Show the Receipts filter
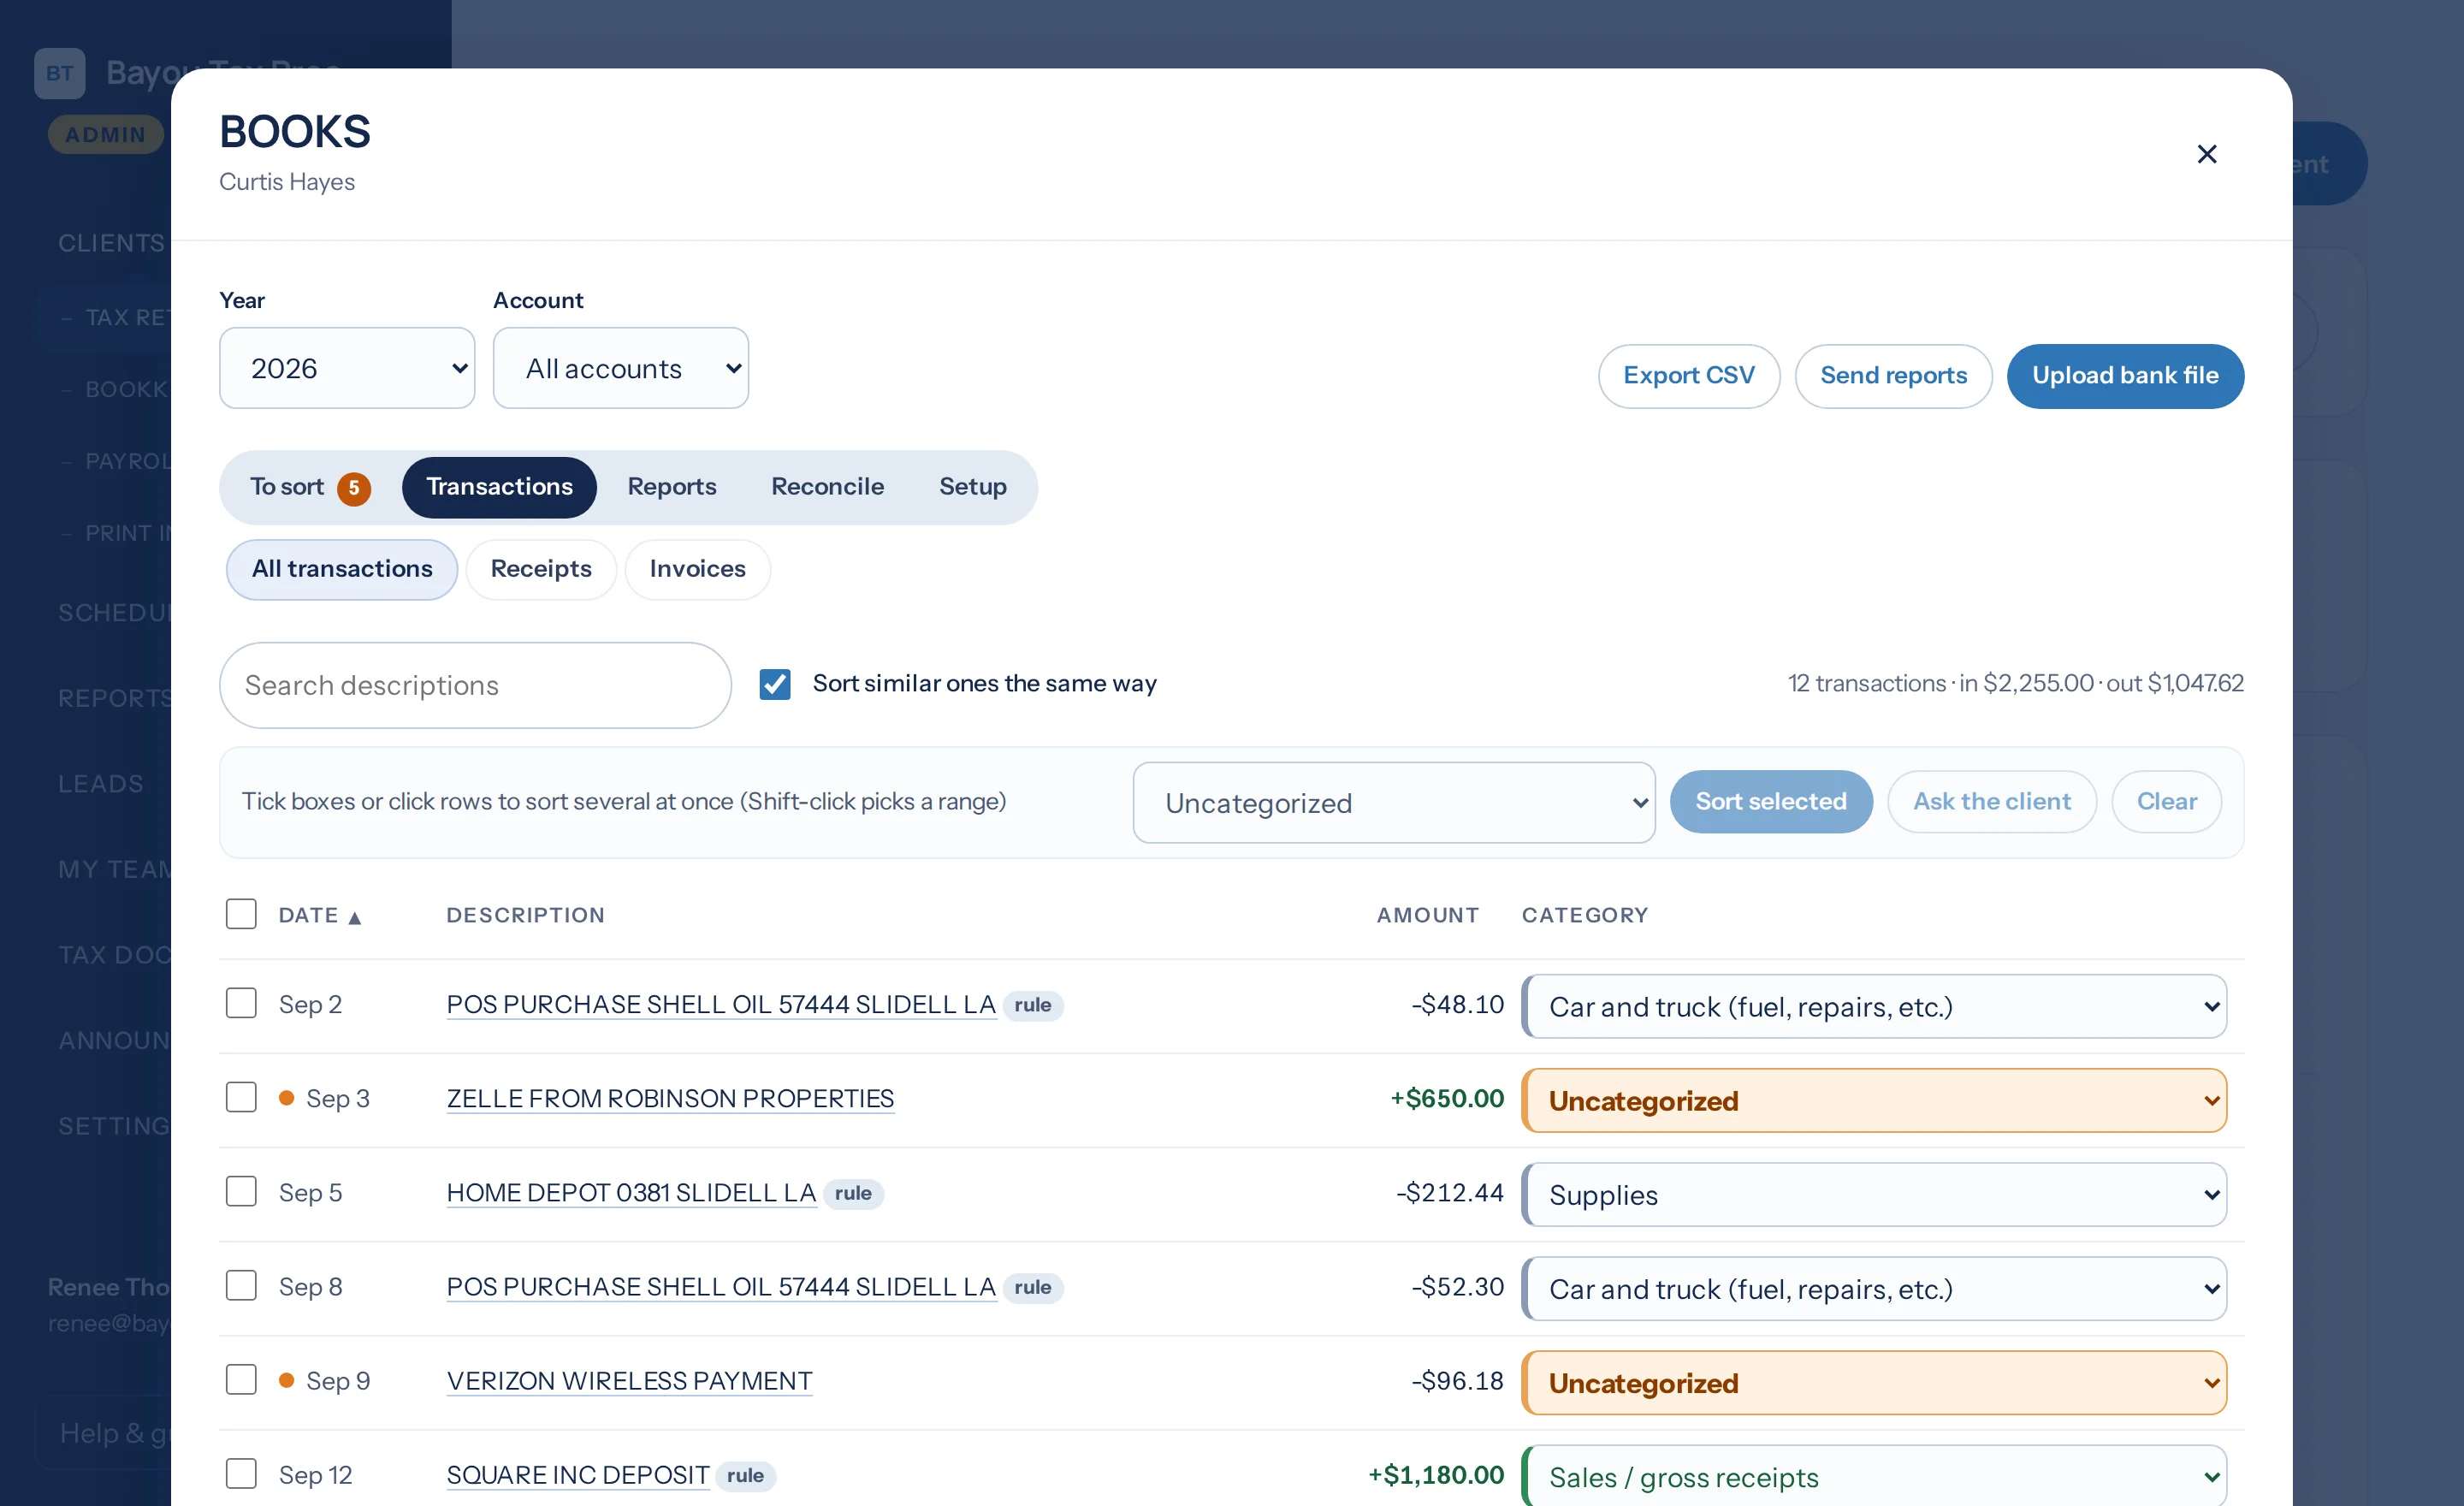2464x1506 pixels. 541,569
